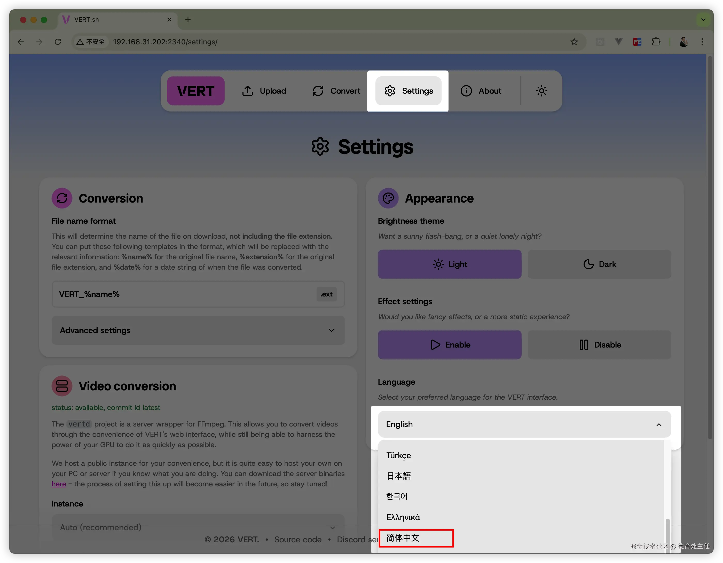Click the VERT logo button
The height and width of the screenshot is (563, 723).
click(x=195, y=91)
